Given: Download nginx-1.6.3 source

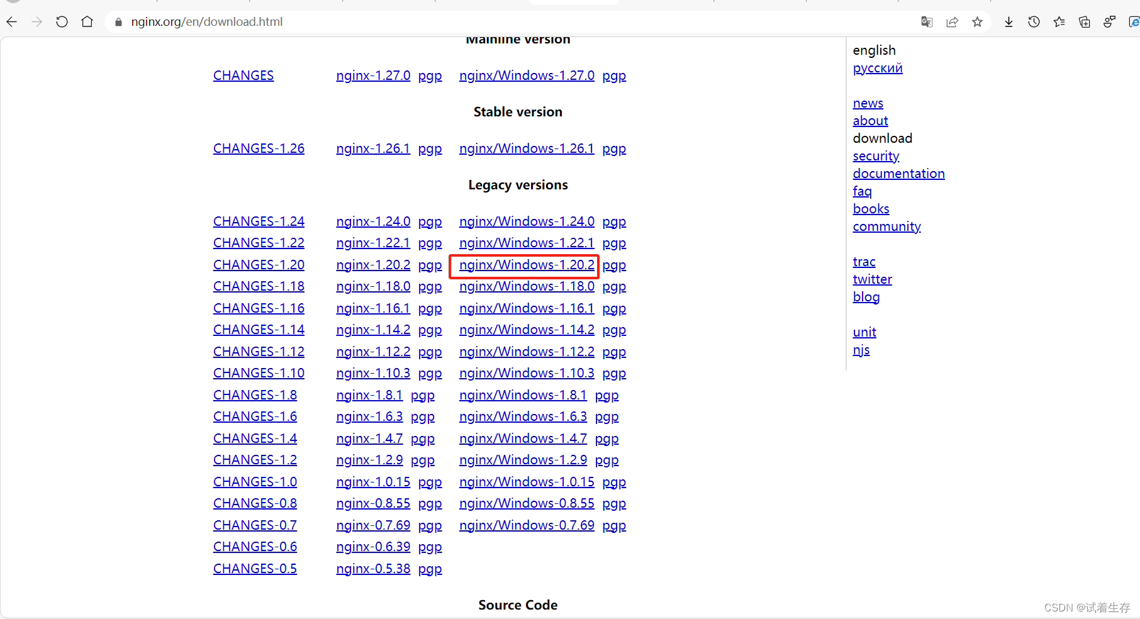Looking at the screenshot, I should click(369, 416).
